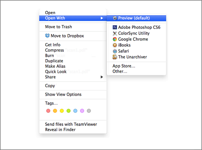Image resolution: width=202 pixels, height=150 pixels.
Task: Select Get Info from context menu
Action: click(x=53, y=45)
